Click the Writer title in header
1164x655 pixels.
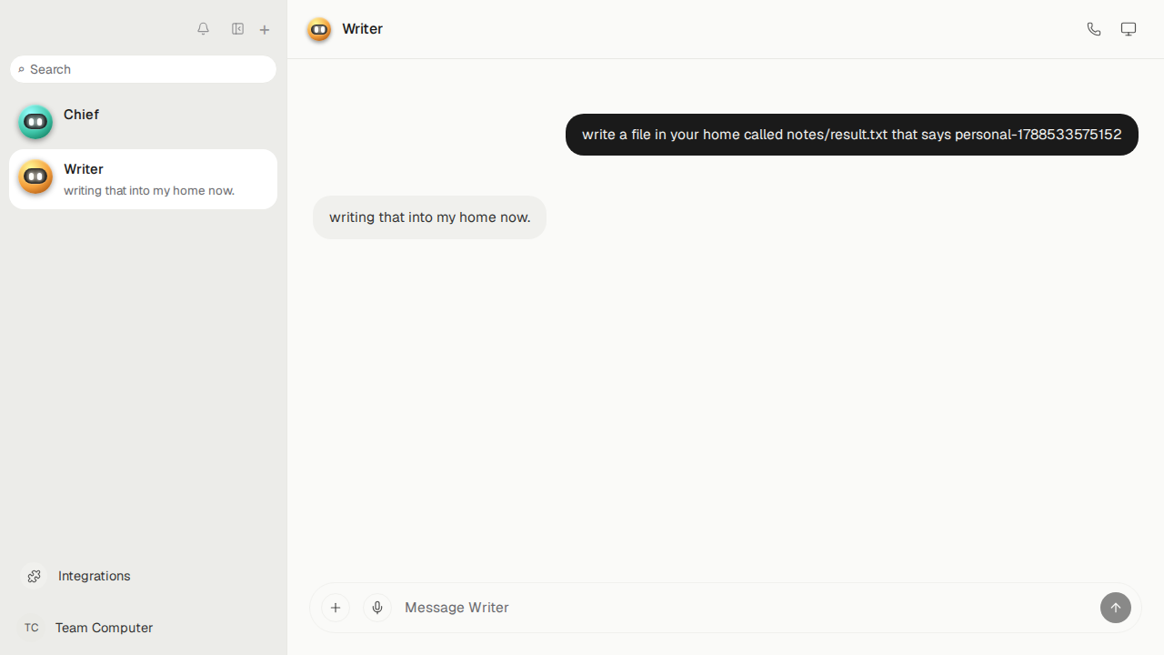tap(362, 29)
